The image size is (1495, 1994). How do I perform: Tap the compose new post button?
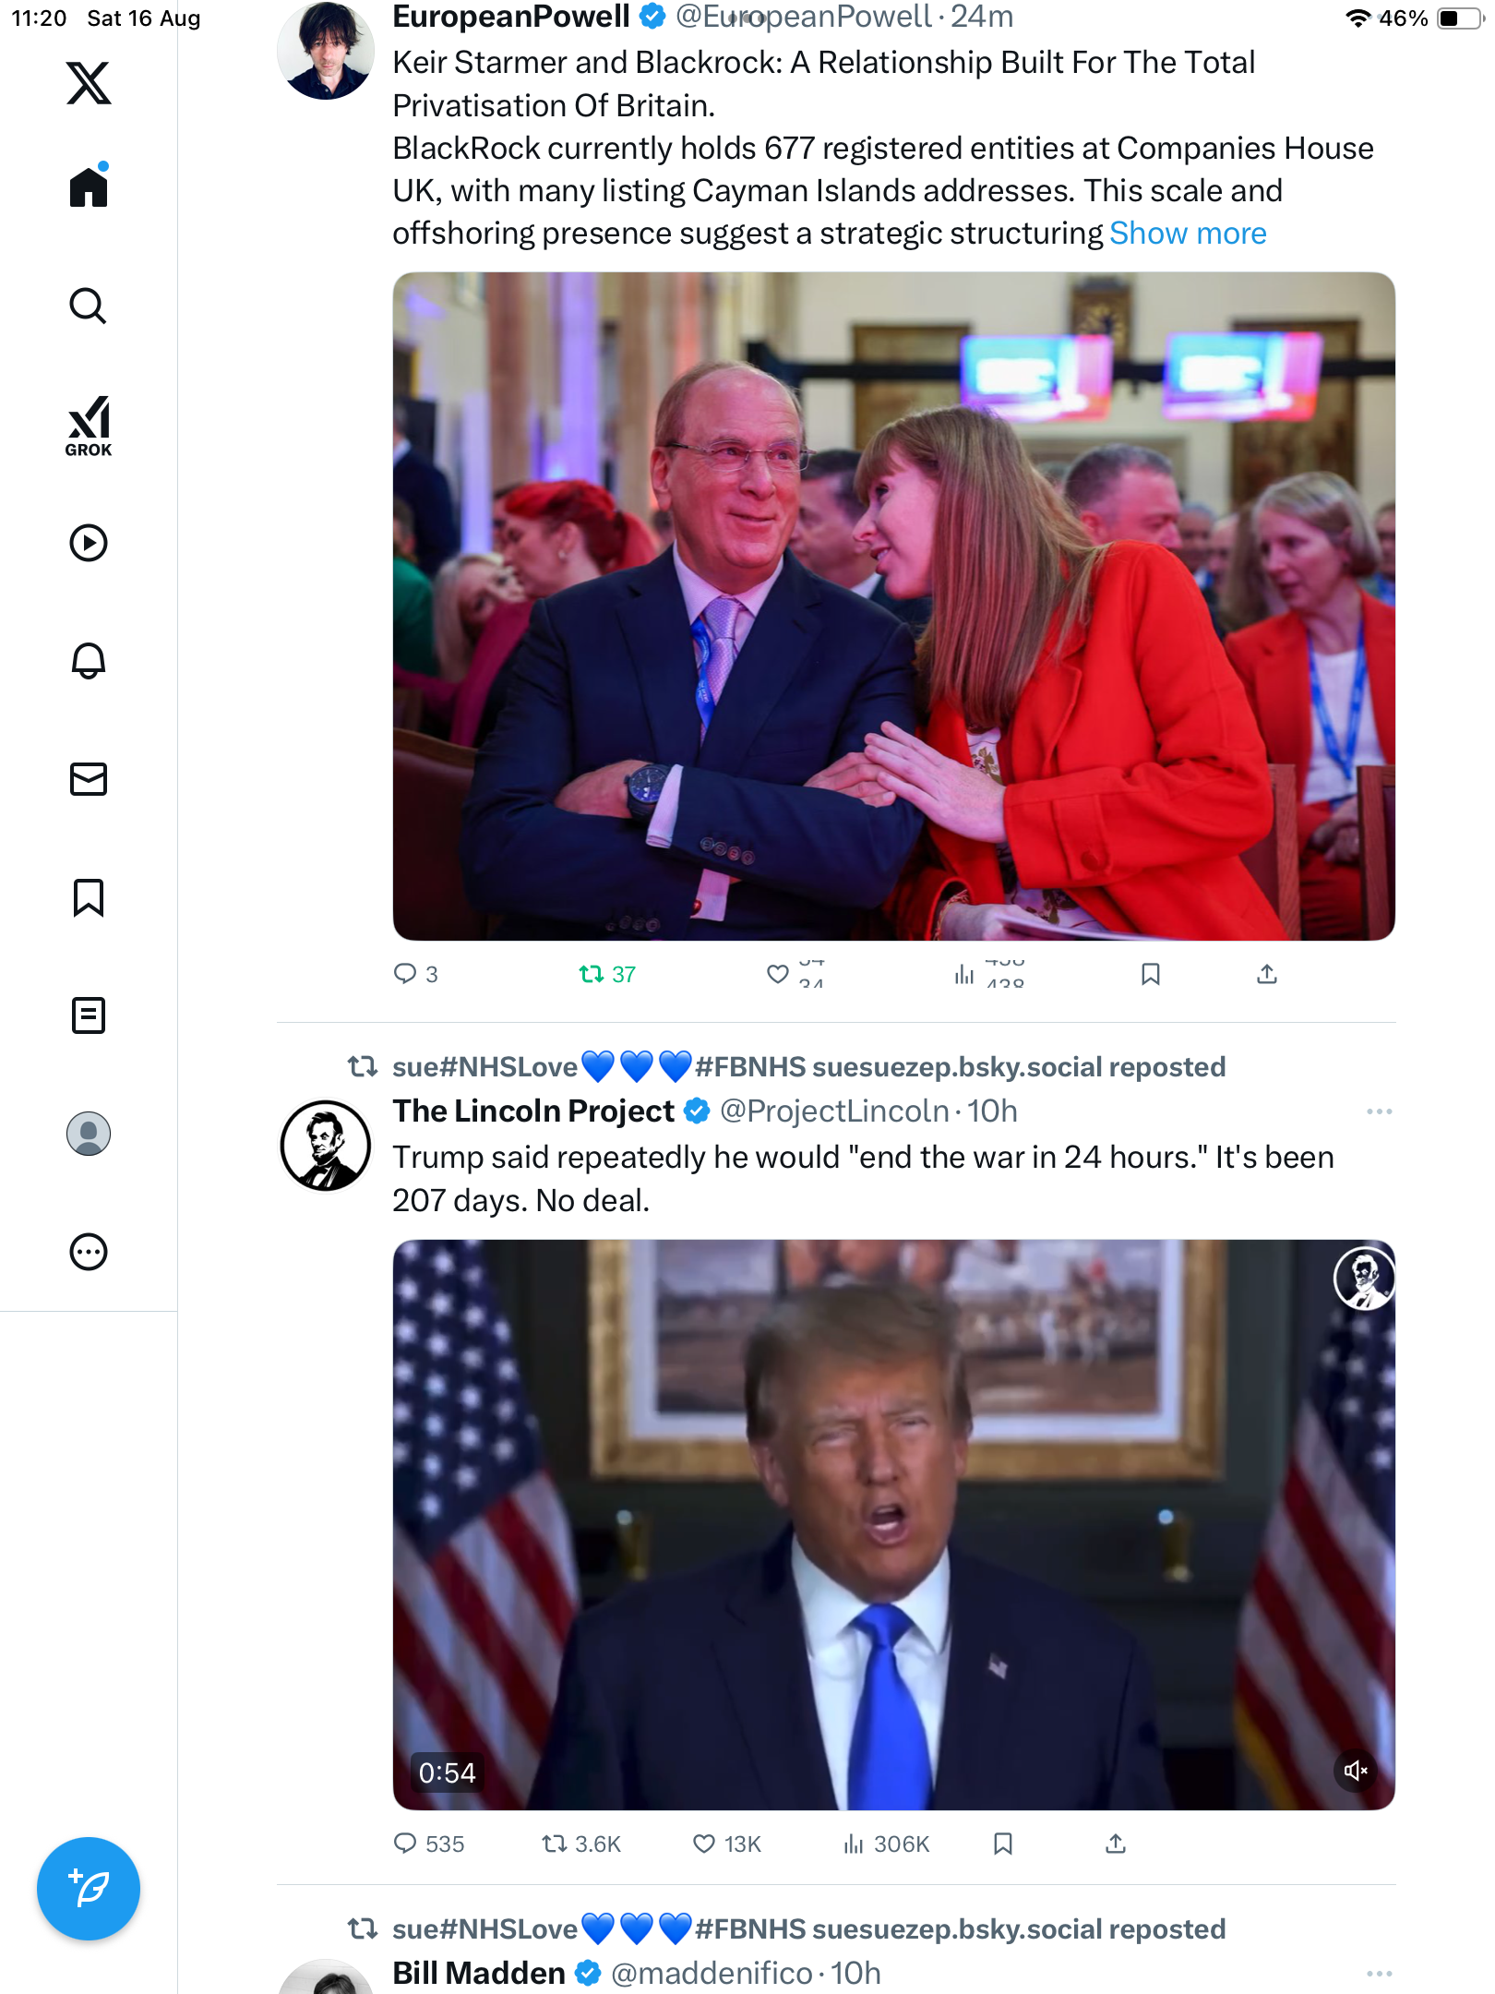[x=89, y=1889]
